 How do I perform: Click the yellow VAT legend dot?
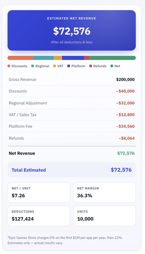pyautogui.click(x=55, y=66)
